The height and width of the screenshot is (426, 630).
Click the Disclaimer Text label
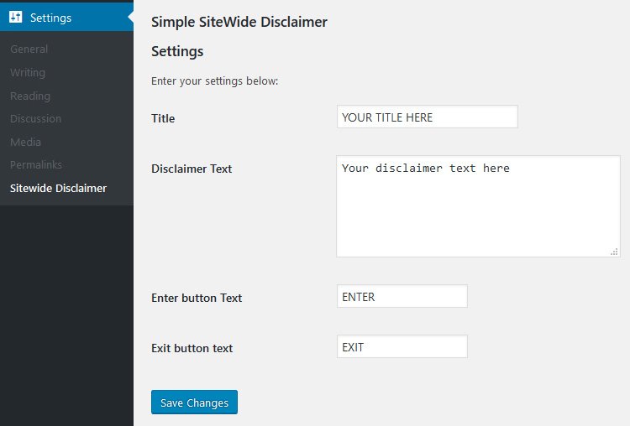click(x=192, y=169)
